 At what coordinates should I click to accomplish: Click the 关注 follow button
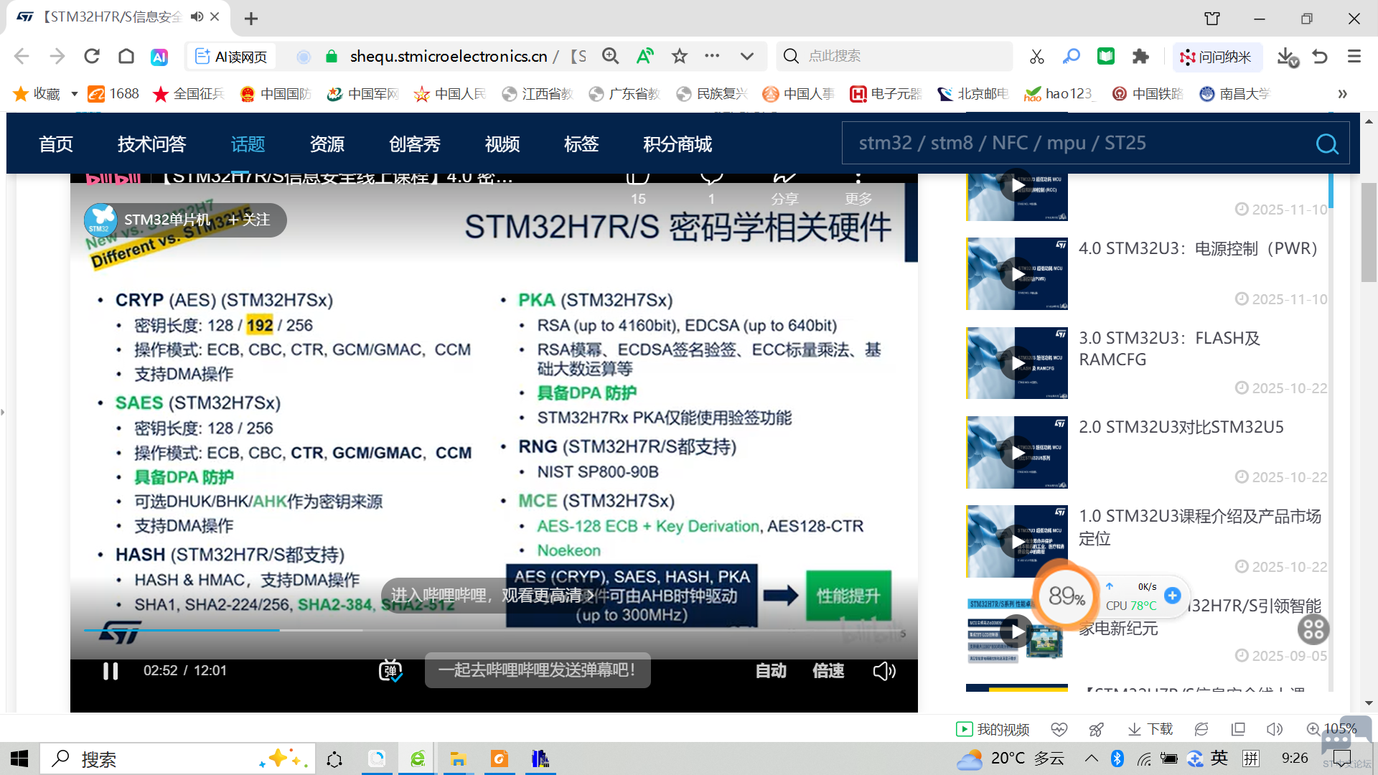pyautogui.click(x=249, y=220)
